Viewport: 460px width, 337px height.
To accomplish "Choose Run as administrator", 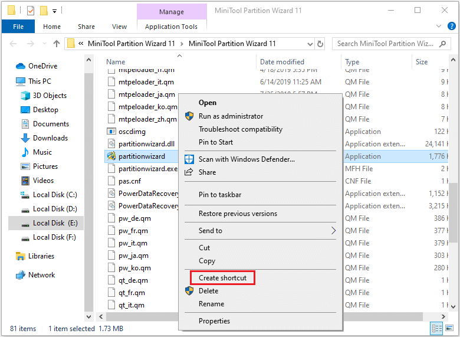I will (231, 116).
